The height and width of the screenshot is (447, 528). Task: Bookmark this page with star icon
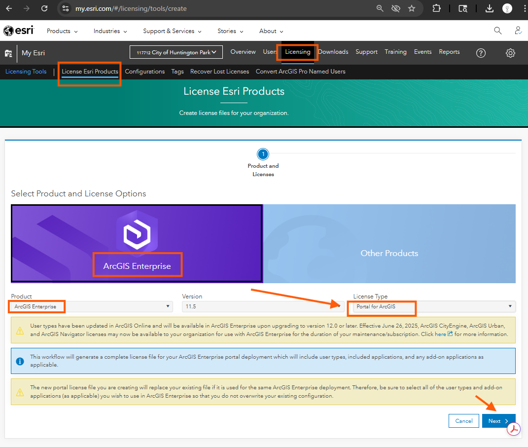click(x=412, y=8)
